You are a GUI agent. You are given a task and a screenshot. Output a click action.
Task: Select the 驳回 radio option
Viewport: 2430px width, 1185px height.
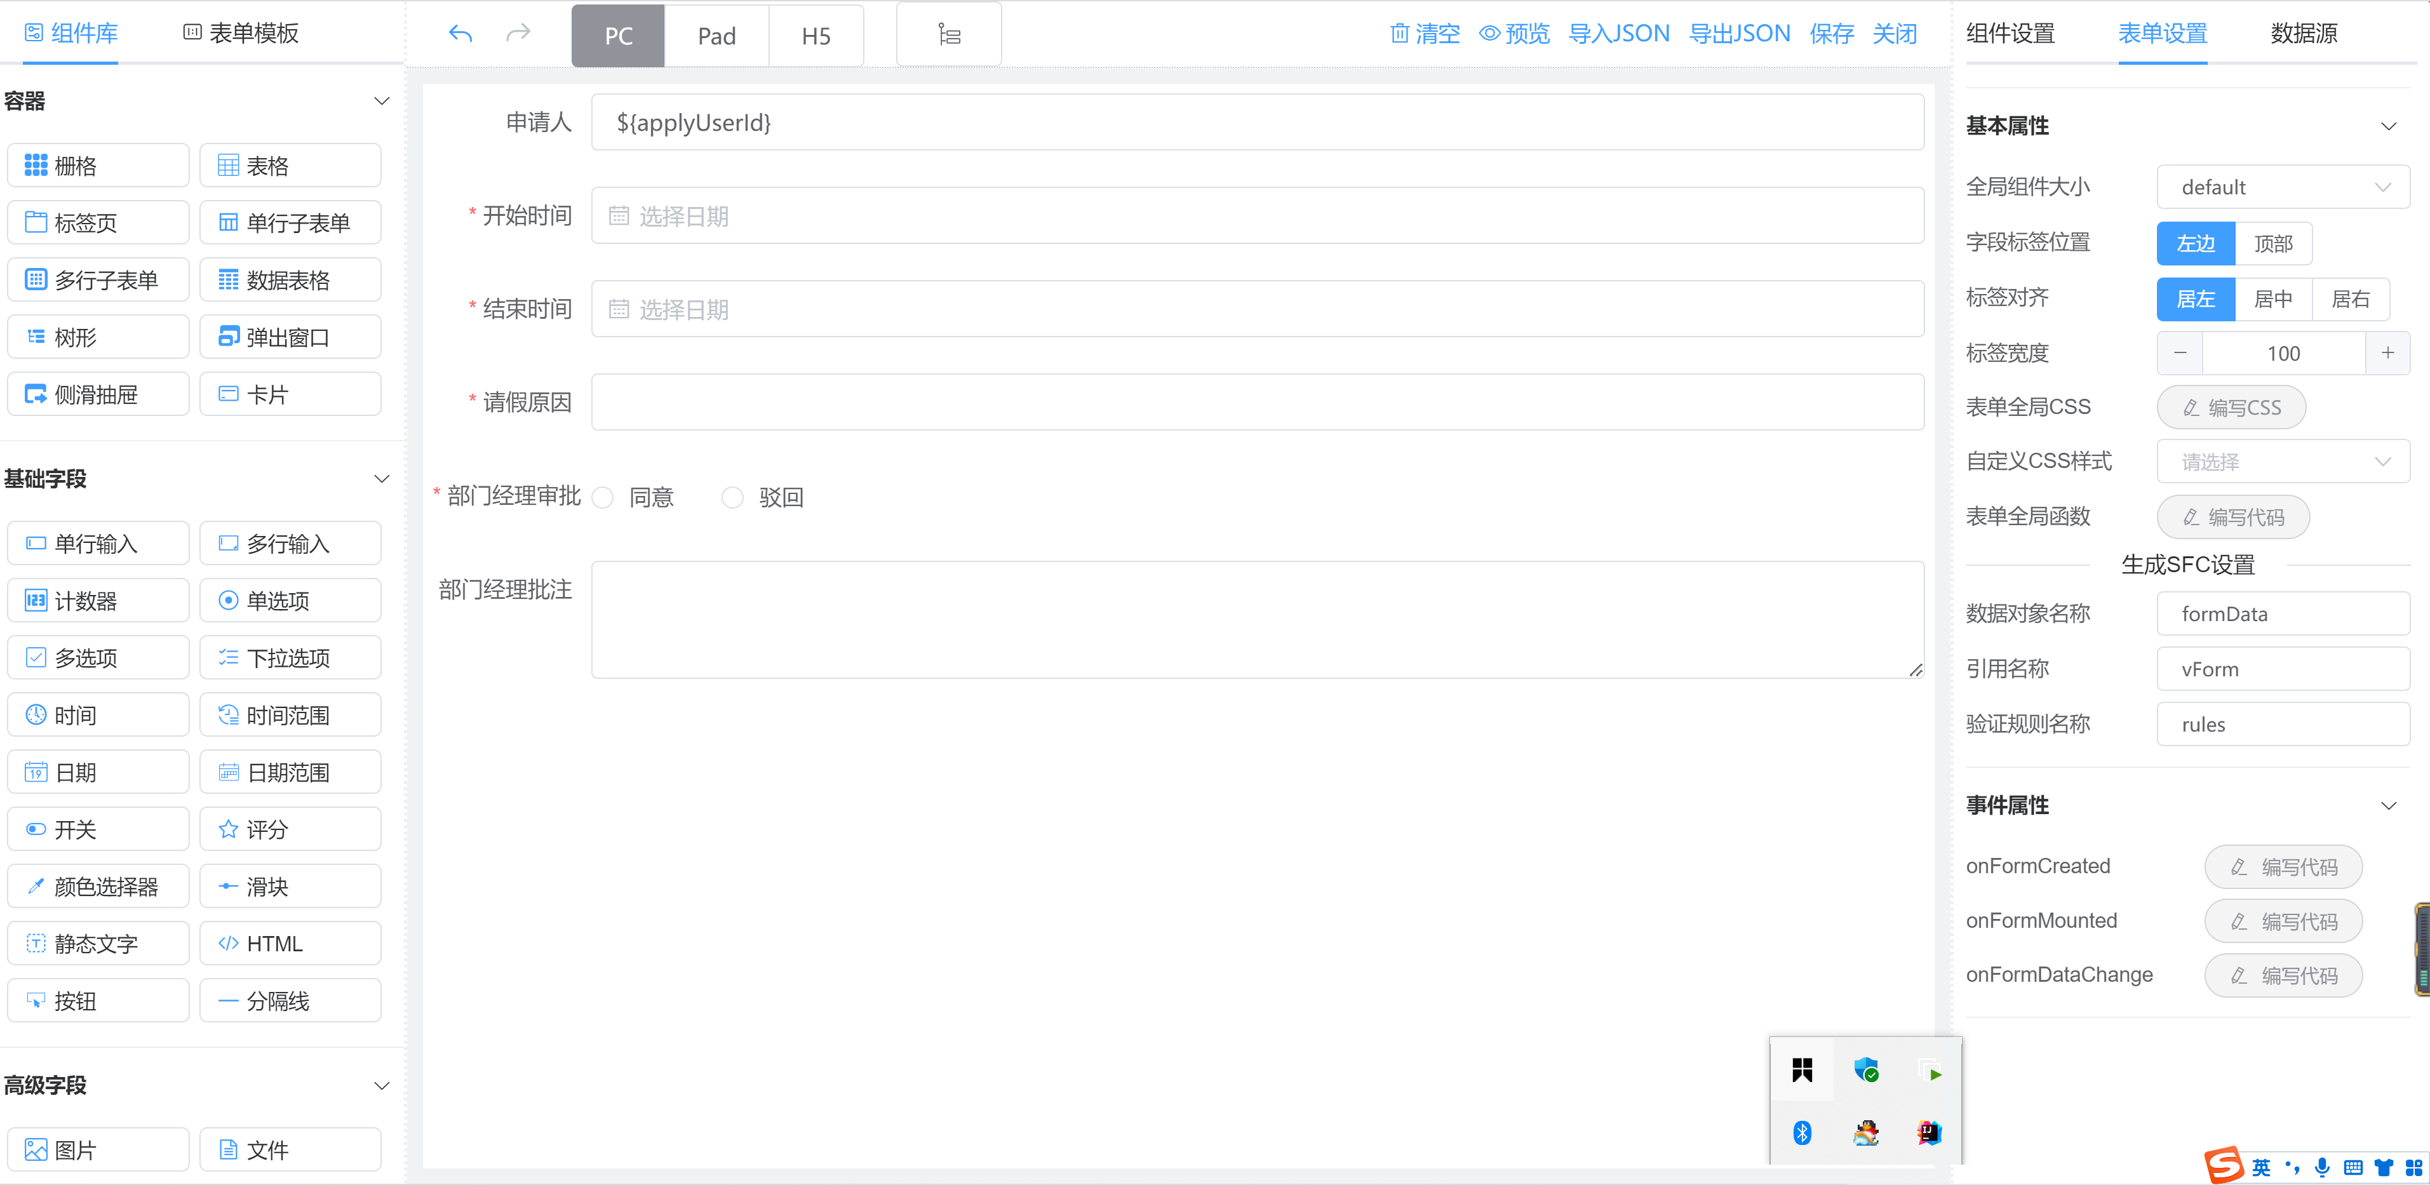[x=733, y=497]
